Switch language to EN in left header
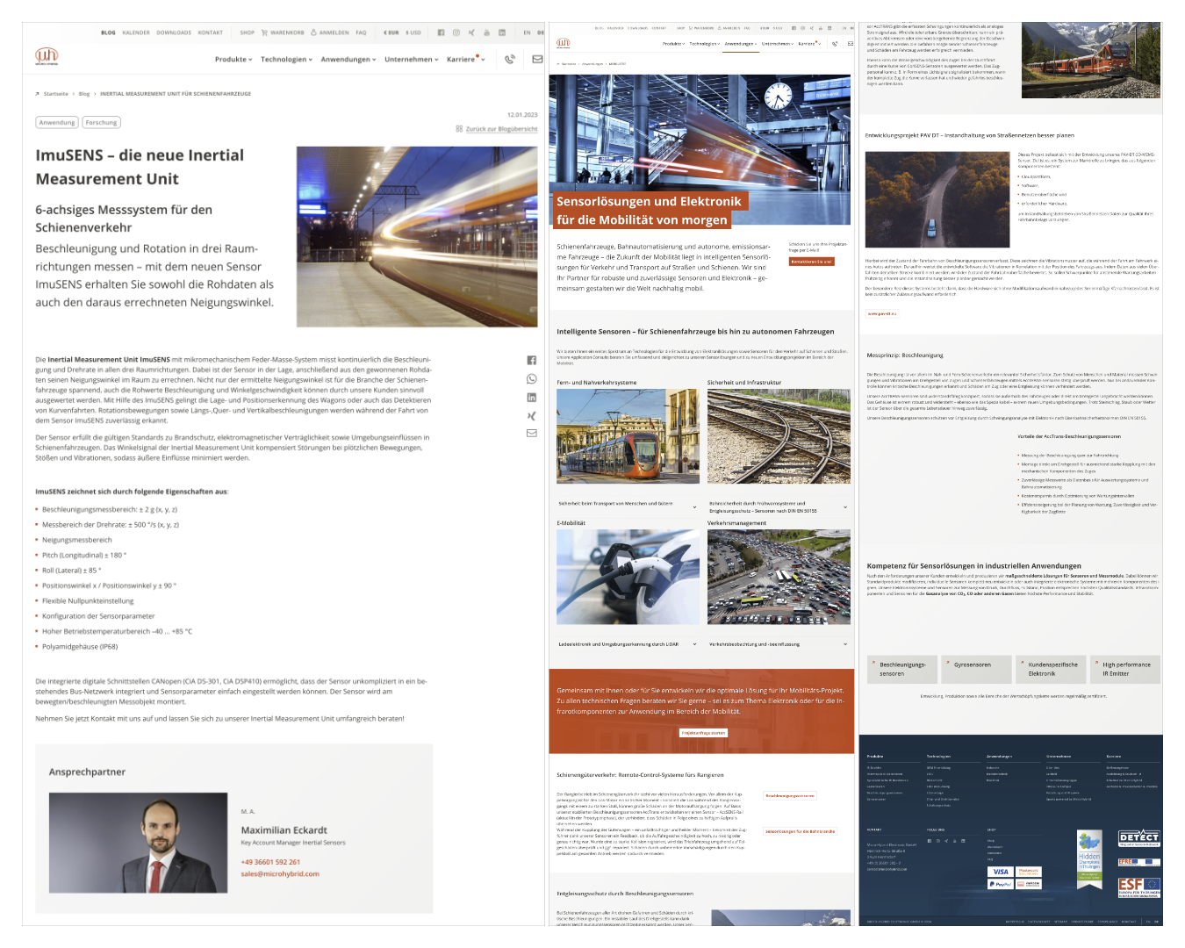The height and width of the screenshot is (948, 1185). click(527, 32)
